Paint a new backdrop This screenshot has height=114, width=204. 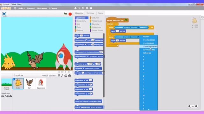pyautogui.click(x=5, y=96)
